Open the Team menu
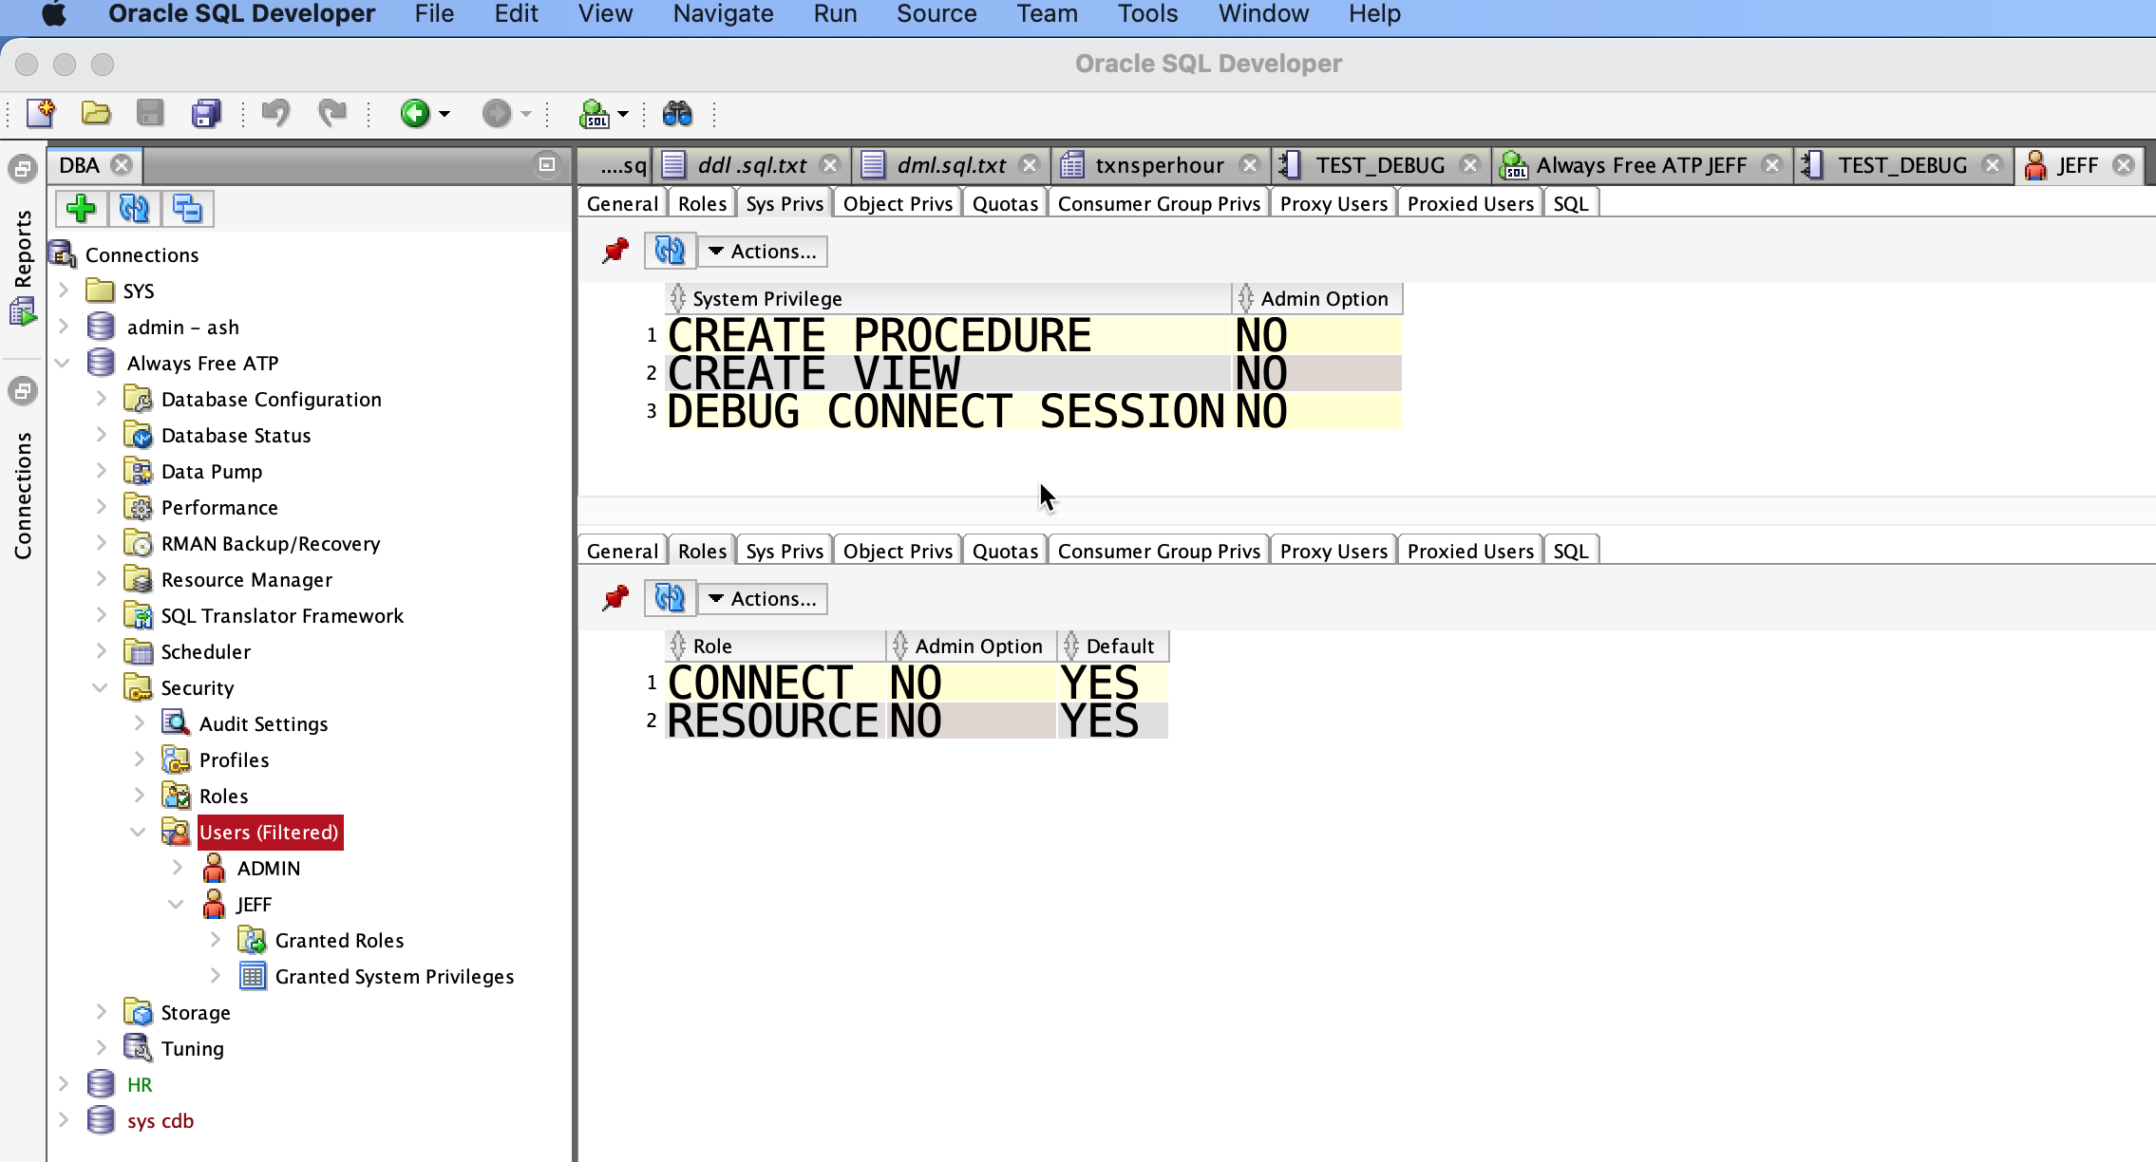The height and width of the screenshot is (1162, 2156). pyautogui.click(x=1047, y=14)
